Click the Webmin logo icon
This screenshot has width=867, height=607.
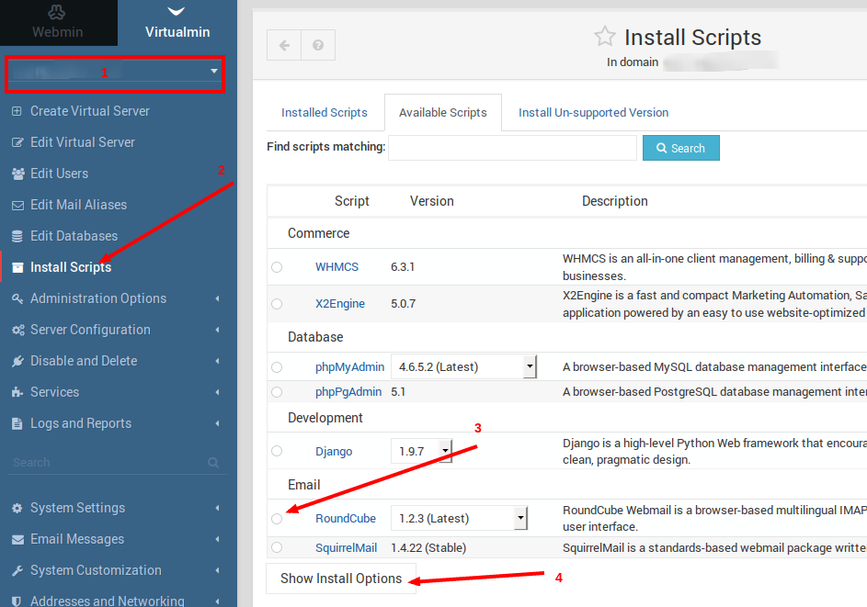pyautogui.click(x=56, y=12)
